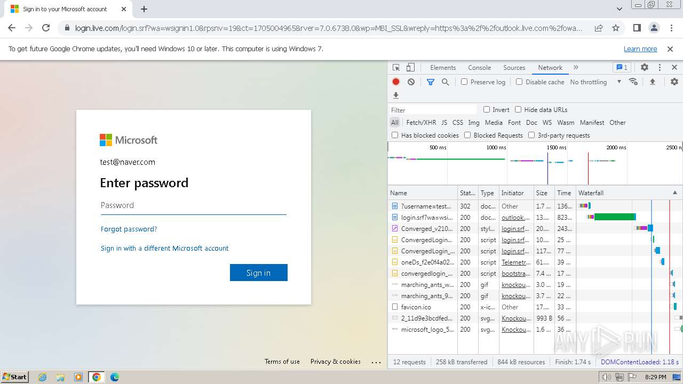Bookmark this tab with the star icon
Screen dimensions: 683x384
[x=616, y=28]
